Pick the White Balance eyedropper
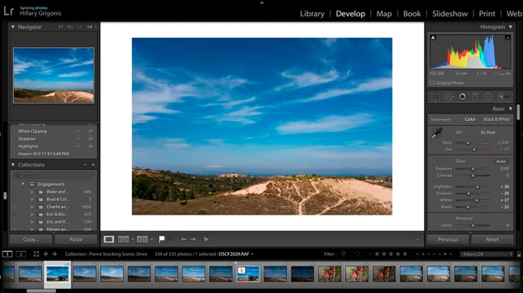 [437, 132]
